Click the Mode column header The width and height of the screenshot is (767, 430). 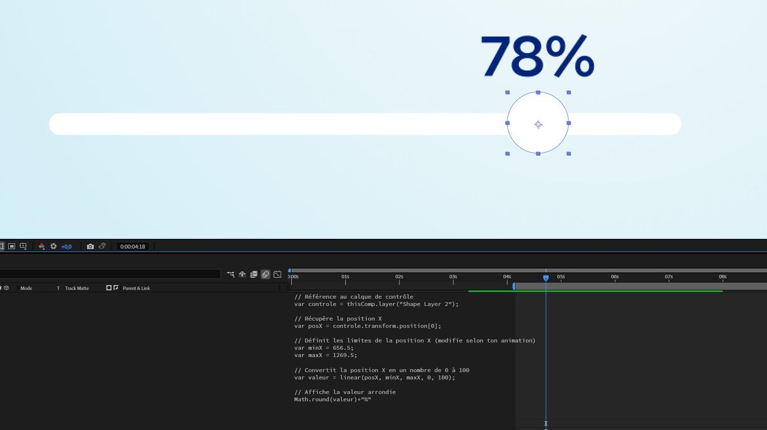26,288
